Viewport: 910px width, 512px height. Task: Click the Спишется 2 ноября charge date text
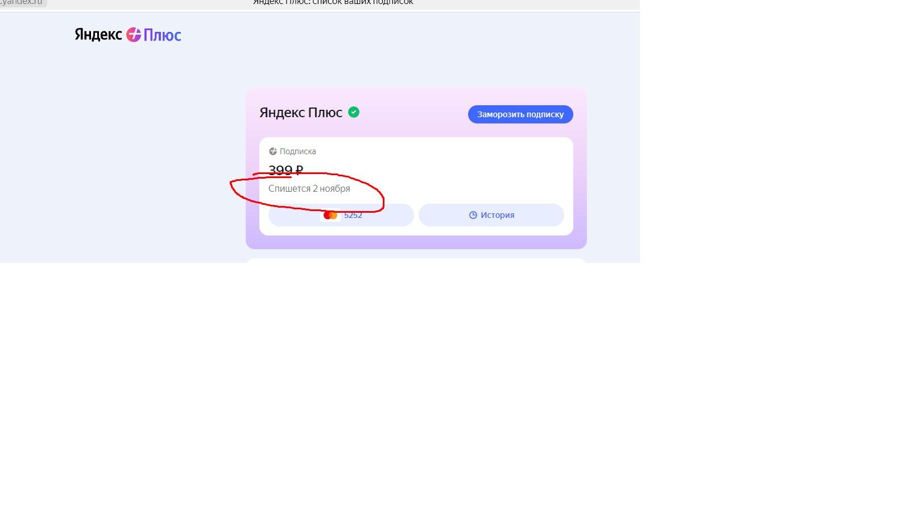click(309, 189)
